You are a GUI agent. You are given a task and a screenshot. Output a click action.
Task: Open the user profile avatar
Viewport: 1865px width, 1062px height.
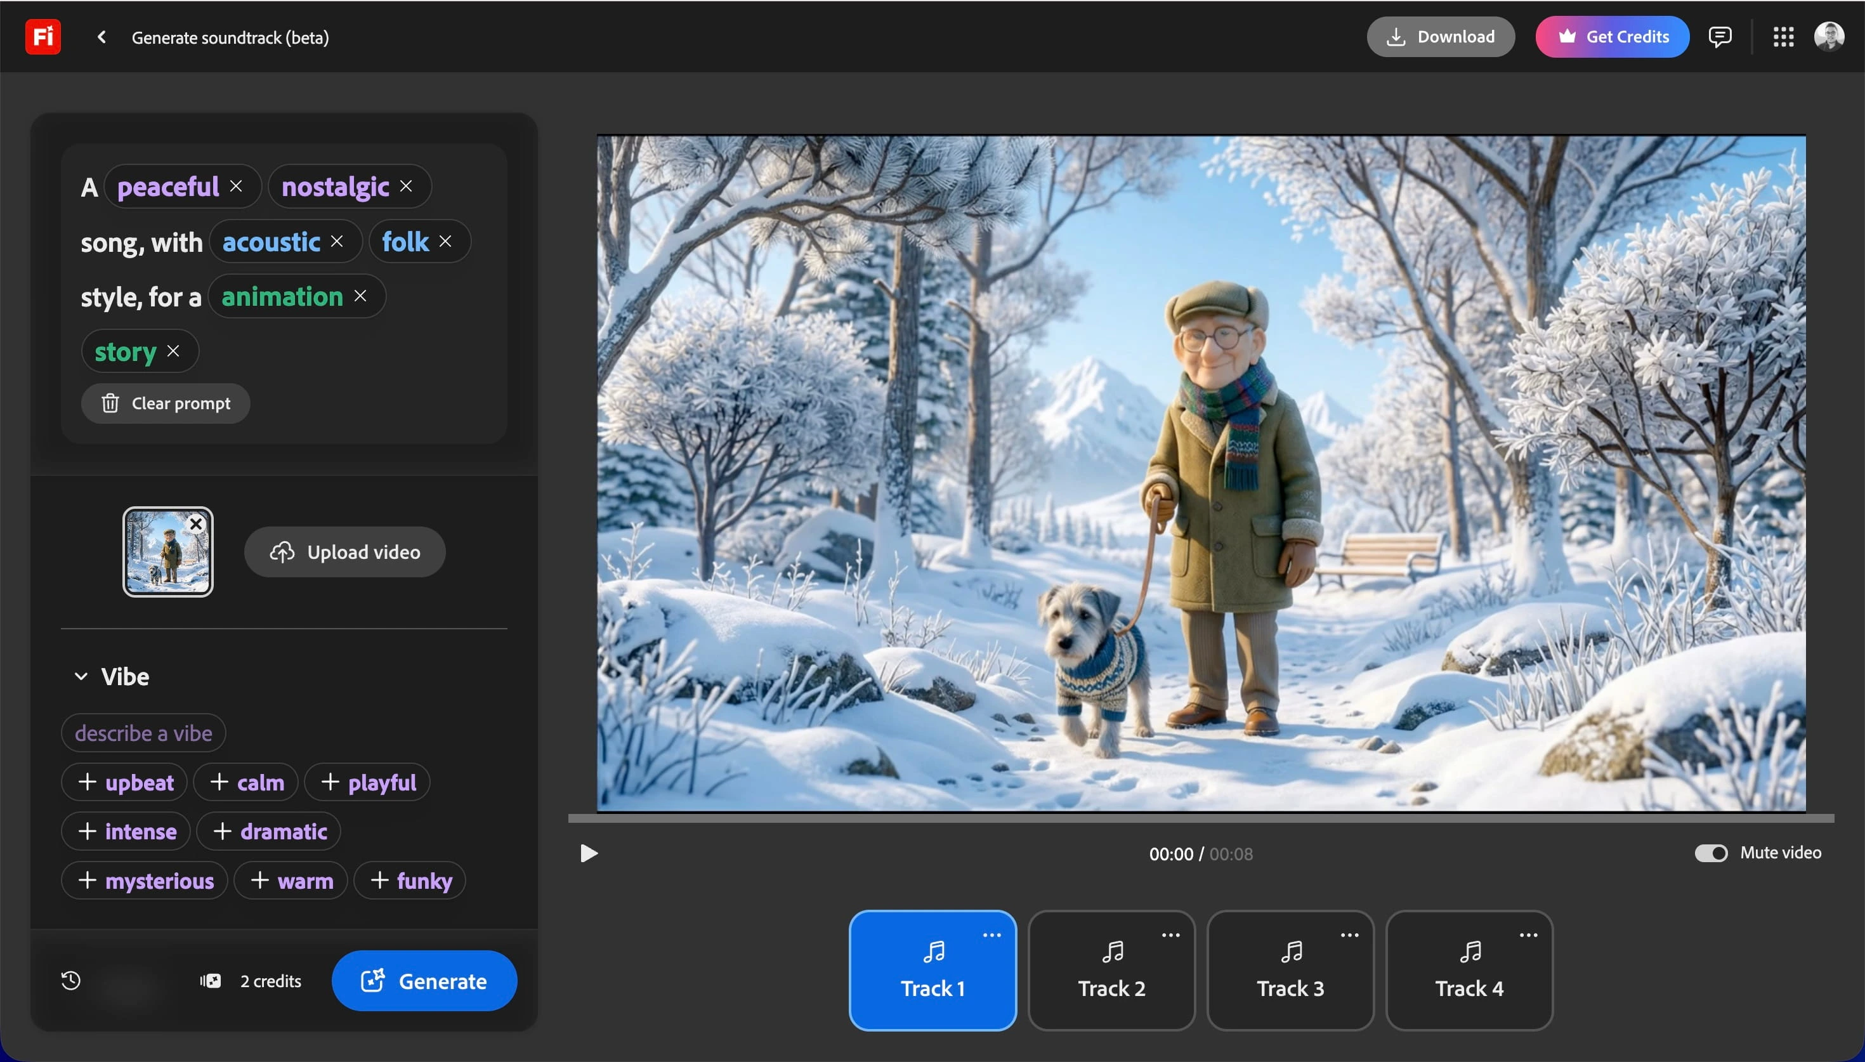[1829, 36]
